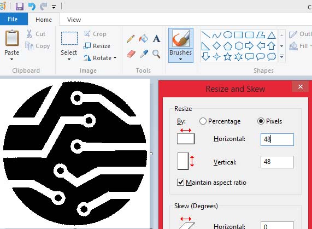Select the Cloud callout shape

coord(272,57)
